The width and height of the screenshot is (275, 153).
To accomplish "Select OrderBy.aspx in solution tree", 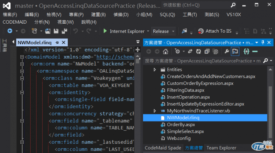I will click(x=181, y=125).
